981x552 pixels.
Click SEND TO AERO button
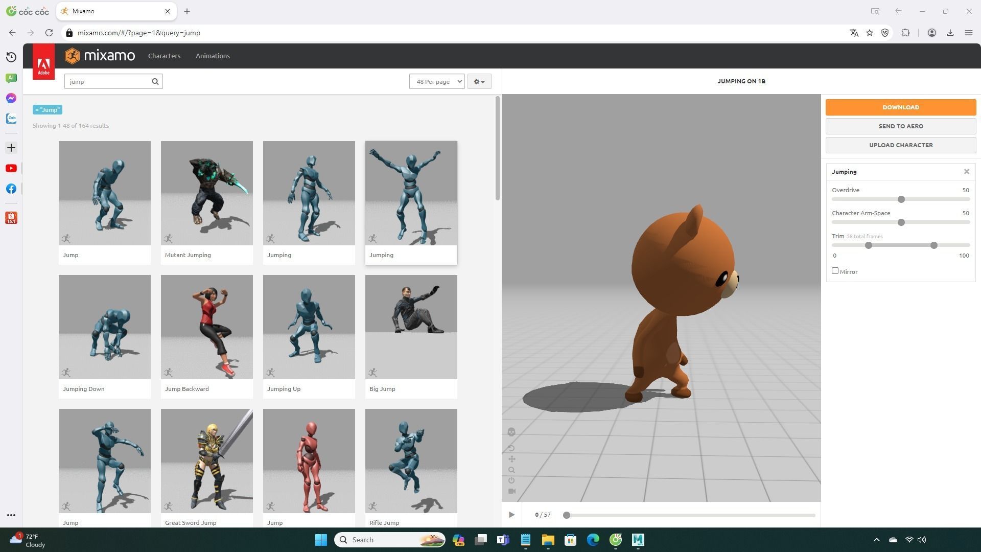(901, 126)
